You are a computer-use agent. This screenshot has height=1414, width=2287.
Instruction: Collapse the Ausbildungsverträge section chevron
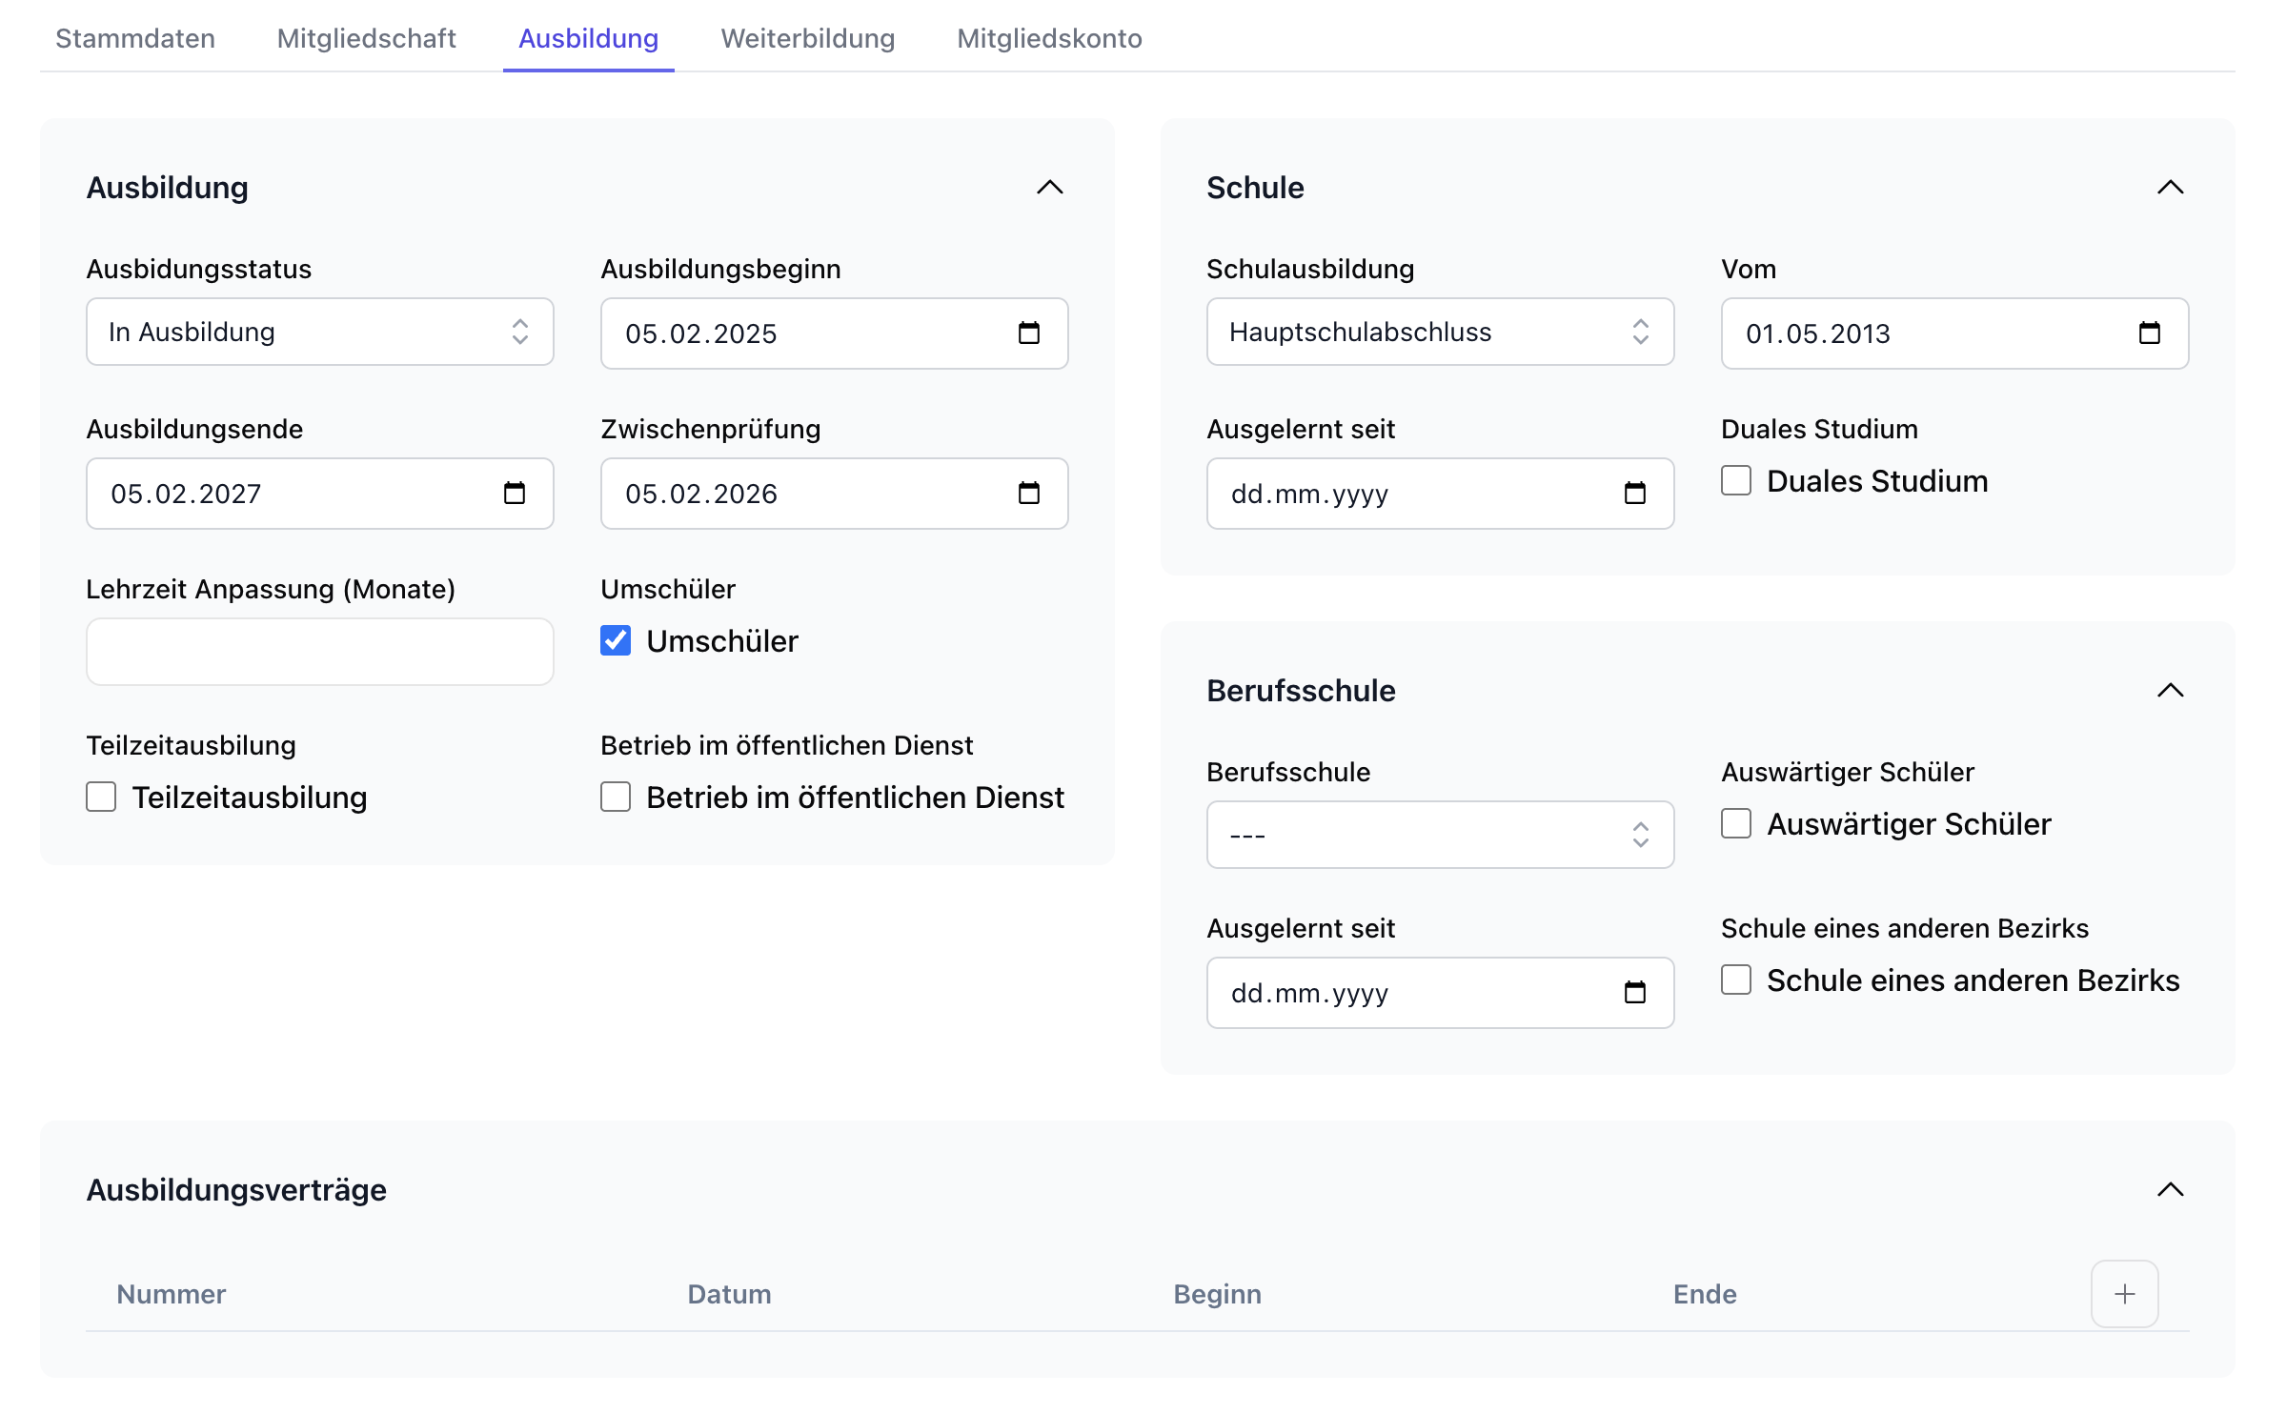(x=2170, y=1189)
